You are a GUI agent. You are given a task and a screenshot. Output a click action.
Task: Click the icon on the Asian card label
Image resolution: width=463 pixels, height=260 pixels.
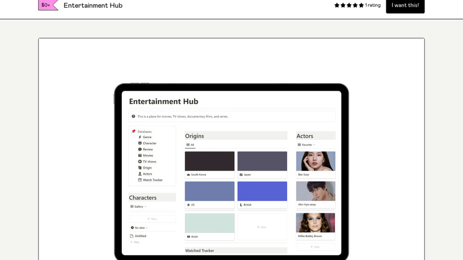tap(189, 237)
